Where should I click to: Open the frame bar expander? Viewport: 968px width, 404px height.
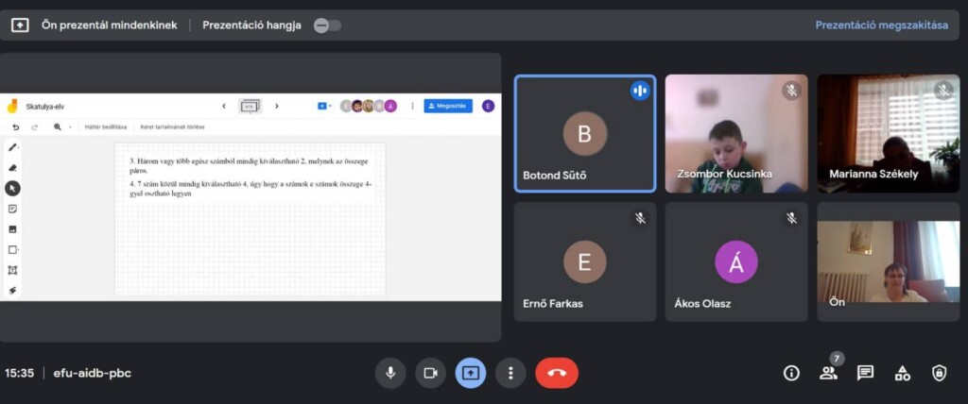coord(250,107)
